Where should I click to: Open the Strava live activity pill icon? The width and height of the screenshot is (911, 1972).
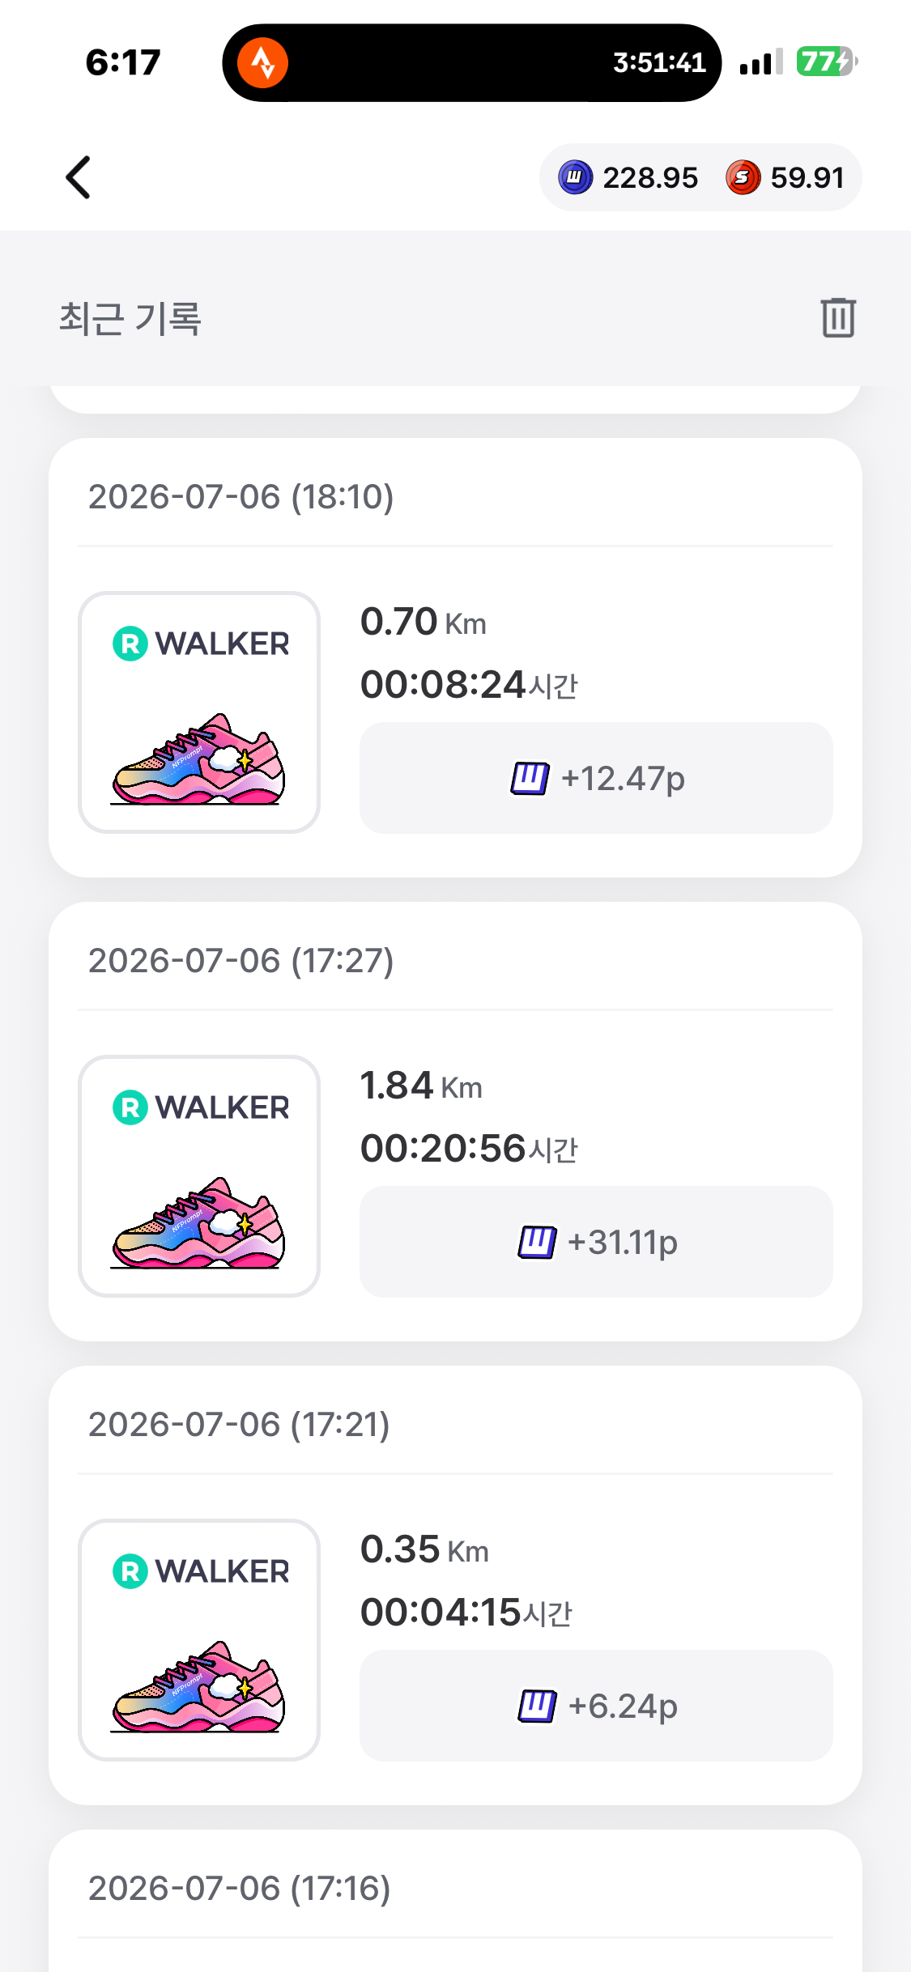262,62
